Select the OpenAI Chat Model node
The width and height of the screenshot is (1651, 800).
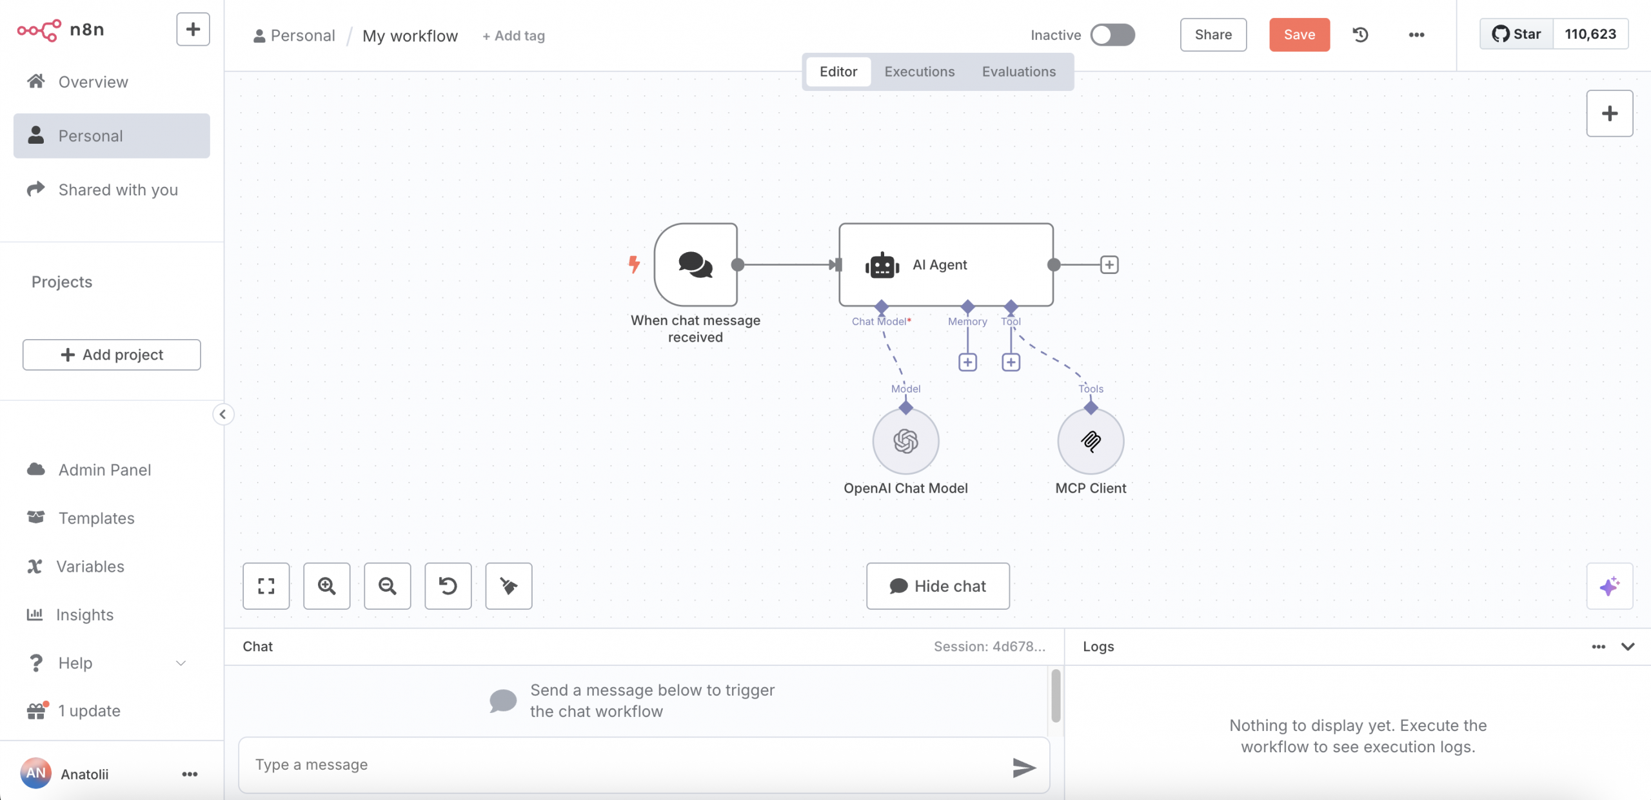point(905,441)
